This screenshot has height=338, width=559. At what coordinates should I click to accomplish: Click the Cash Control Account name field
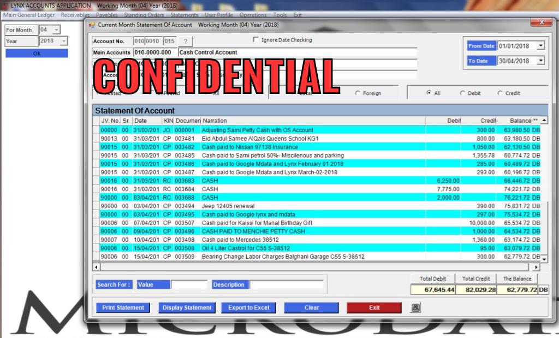tap(298, 52)
